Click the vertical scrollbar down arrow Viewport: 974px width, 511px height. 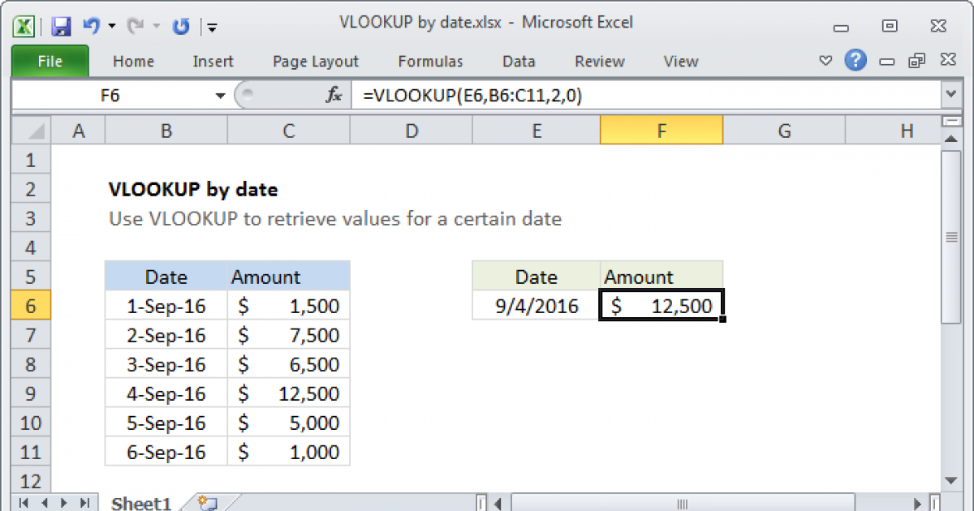pyautogui.click(x=950, y=480)
